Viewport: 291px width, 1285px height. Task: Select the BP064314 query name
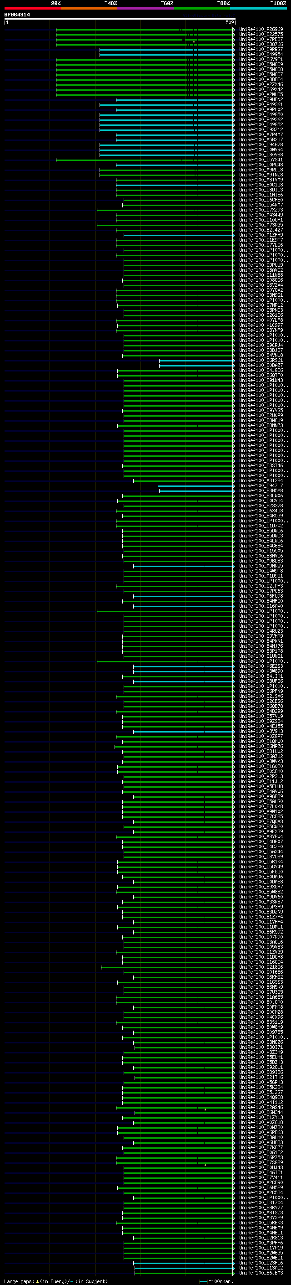pos(17,15)
